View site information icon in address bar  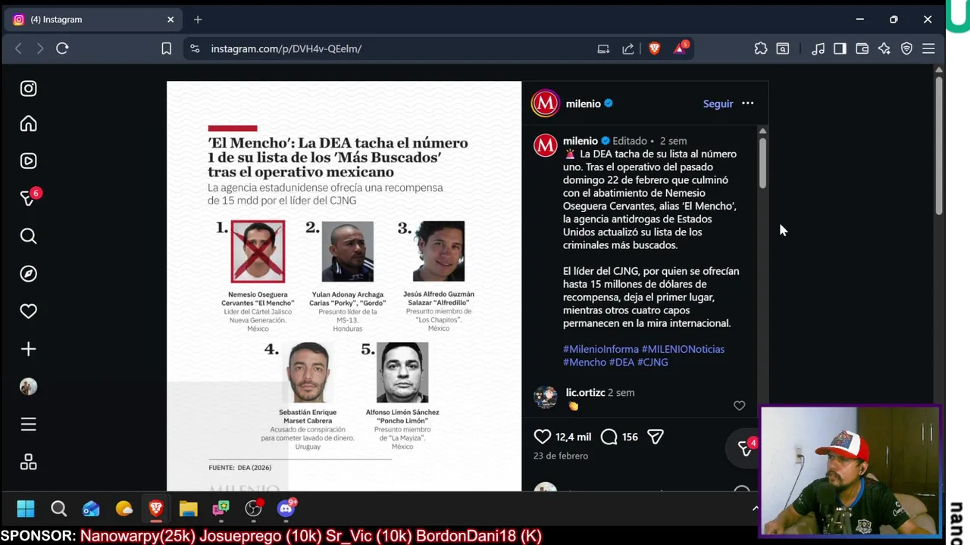tap(195, 48)
